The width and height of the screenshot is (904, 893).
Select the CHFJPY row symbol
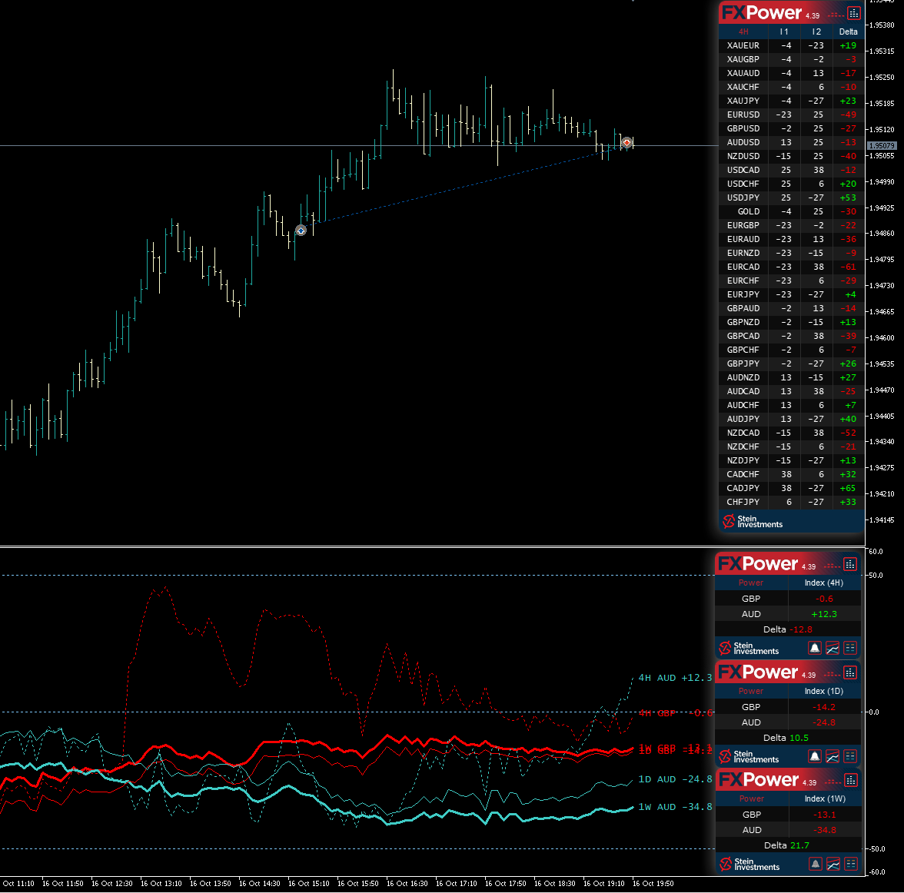tap(743, 502)
